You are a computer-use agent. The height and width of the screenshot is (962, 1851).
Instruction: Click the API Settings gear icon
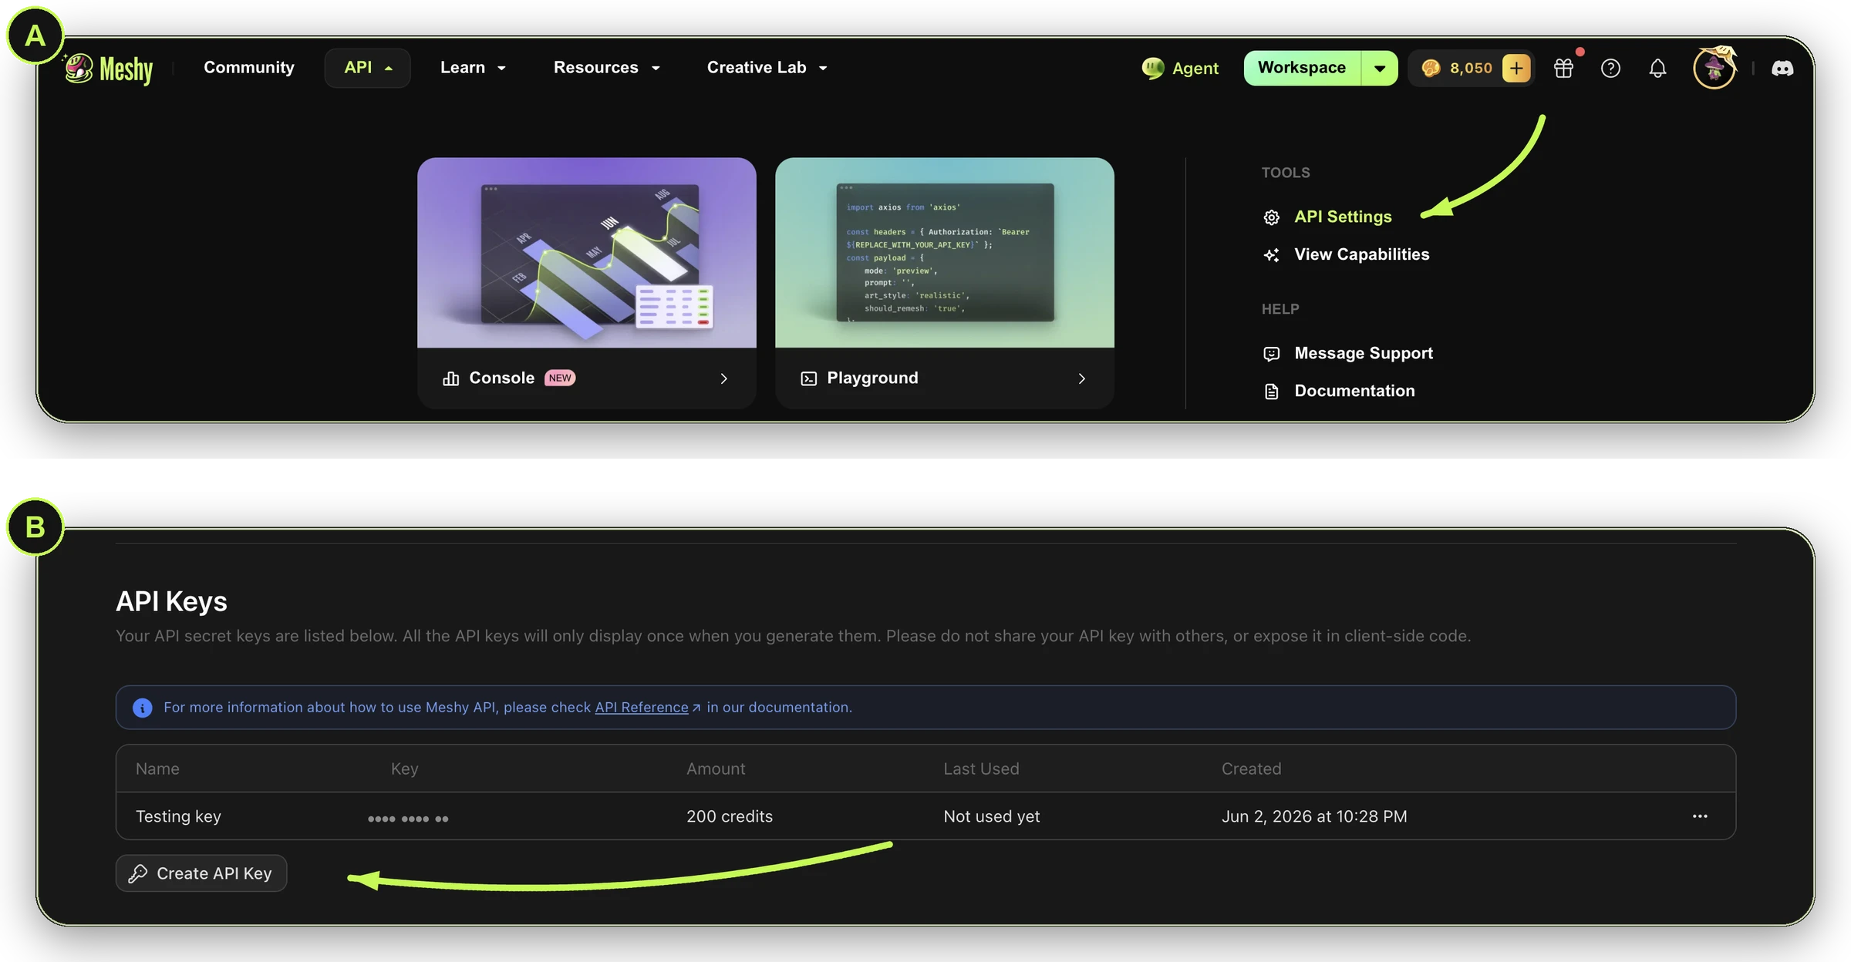point(1272,217)
